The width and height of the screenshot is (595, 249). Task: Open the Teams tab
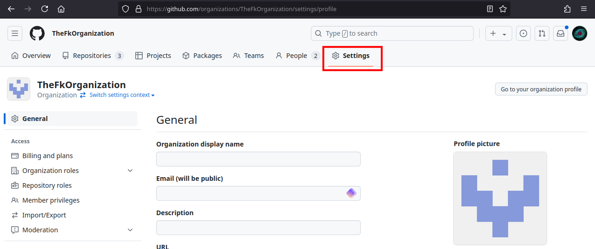(249, 56)
